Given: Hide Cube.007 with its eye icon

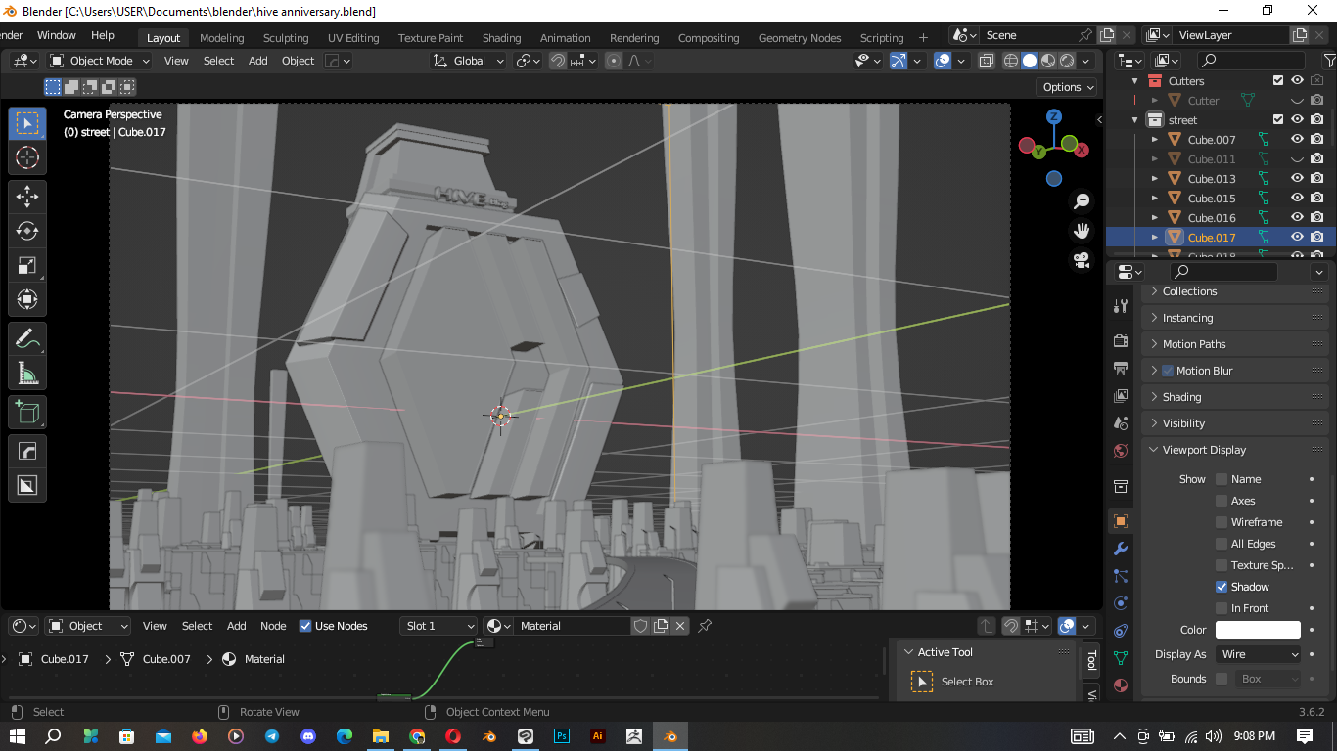Looking at the screenshot, I should pyautogui.click(x=1297, y=140).
